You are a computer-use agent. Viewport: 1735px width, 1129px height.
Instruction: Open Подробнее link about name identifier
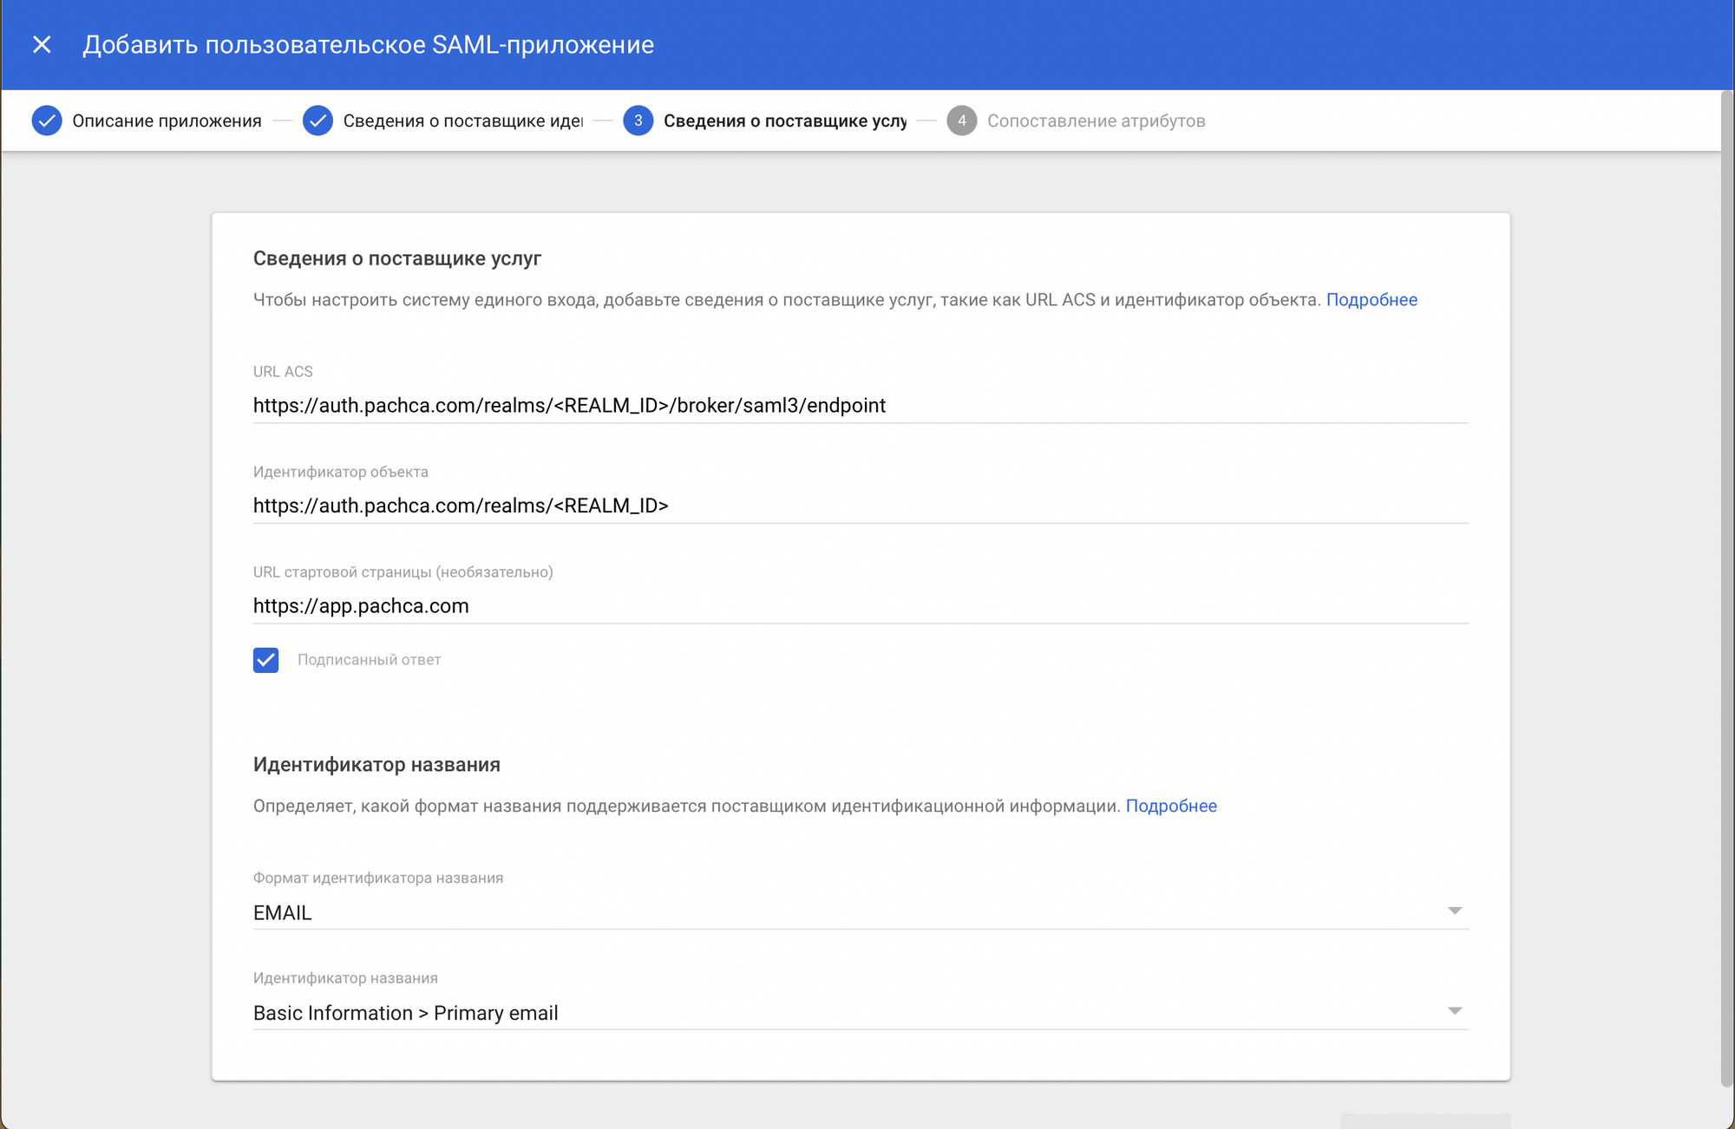pyautogui.click(x=1170, y=806)
